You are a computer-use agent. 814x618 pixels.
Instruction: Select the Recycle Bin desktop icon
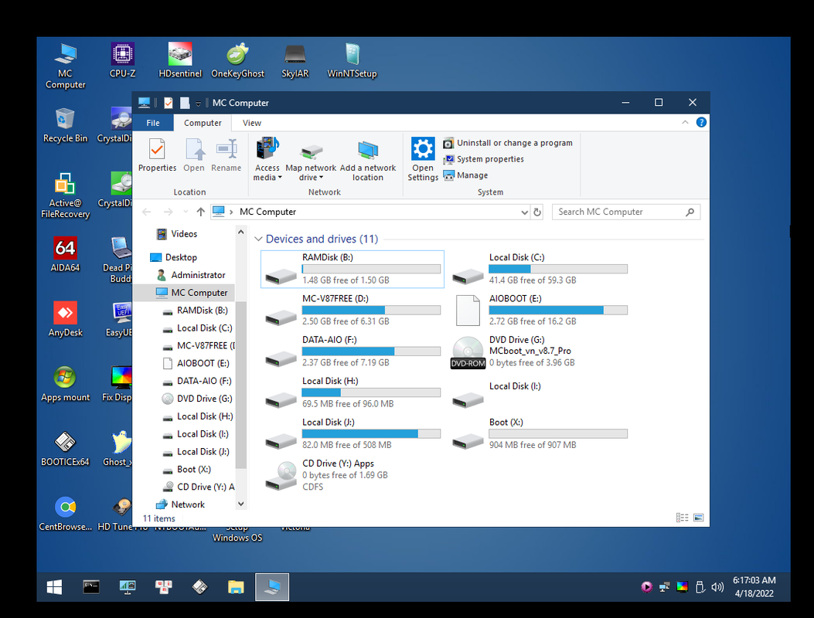point(65,125)
